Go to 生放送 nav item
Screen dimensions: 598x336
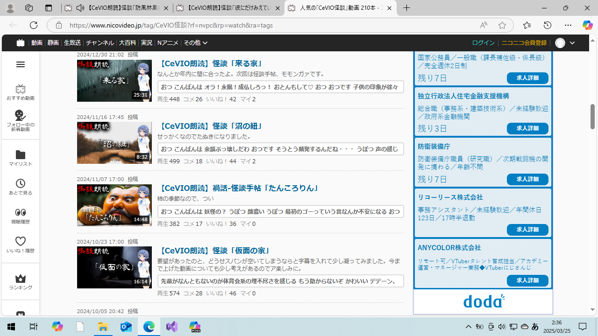(x=72, y=43)
